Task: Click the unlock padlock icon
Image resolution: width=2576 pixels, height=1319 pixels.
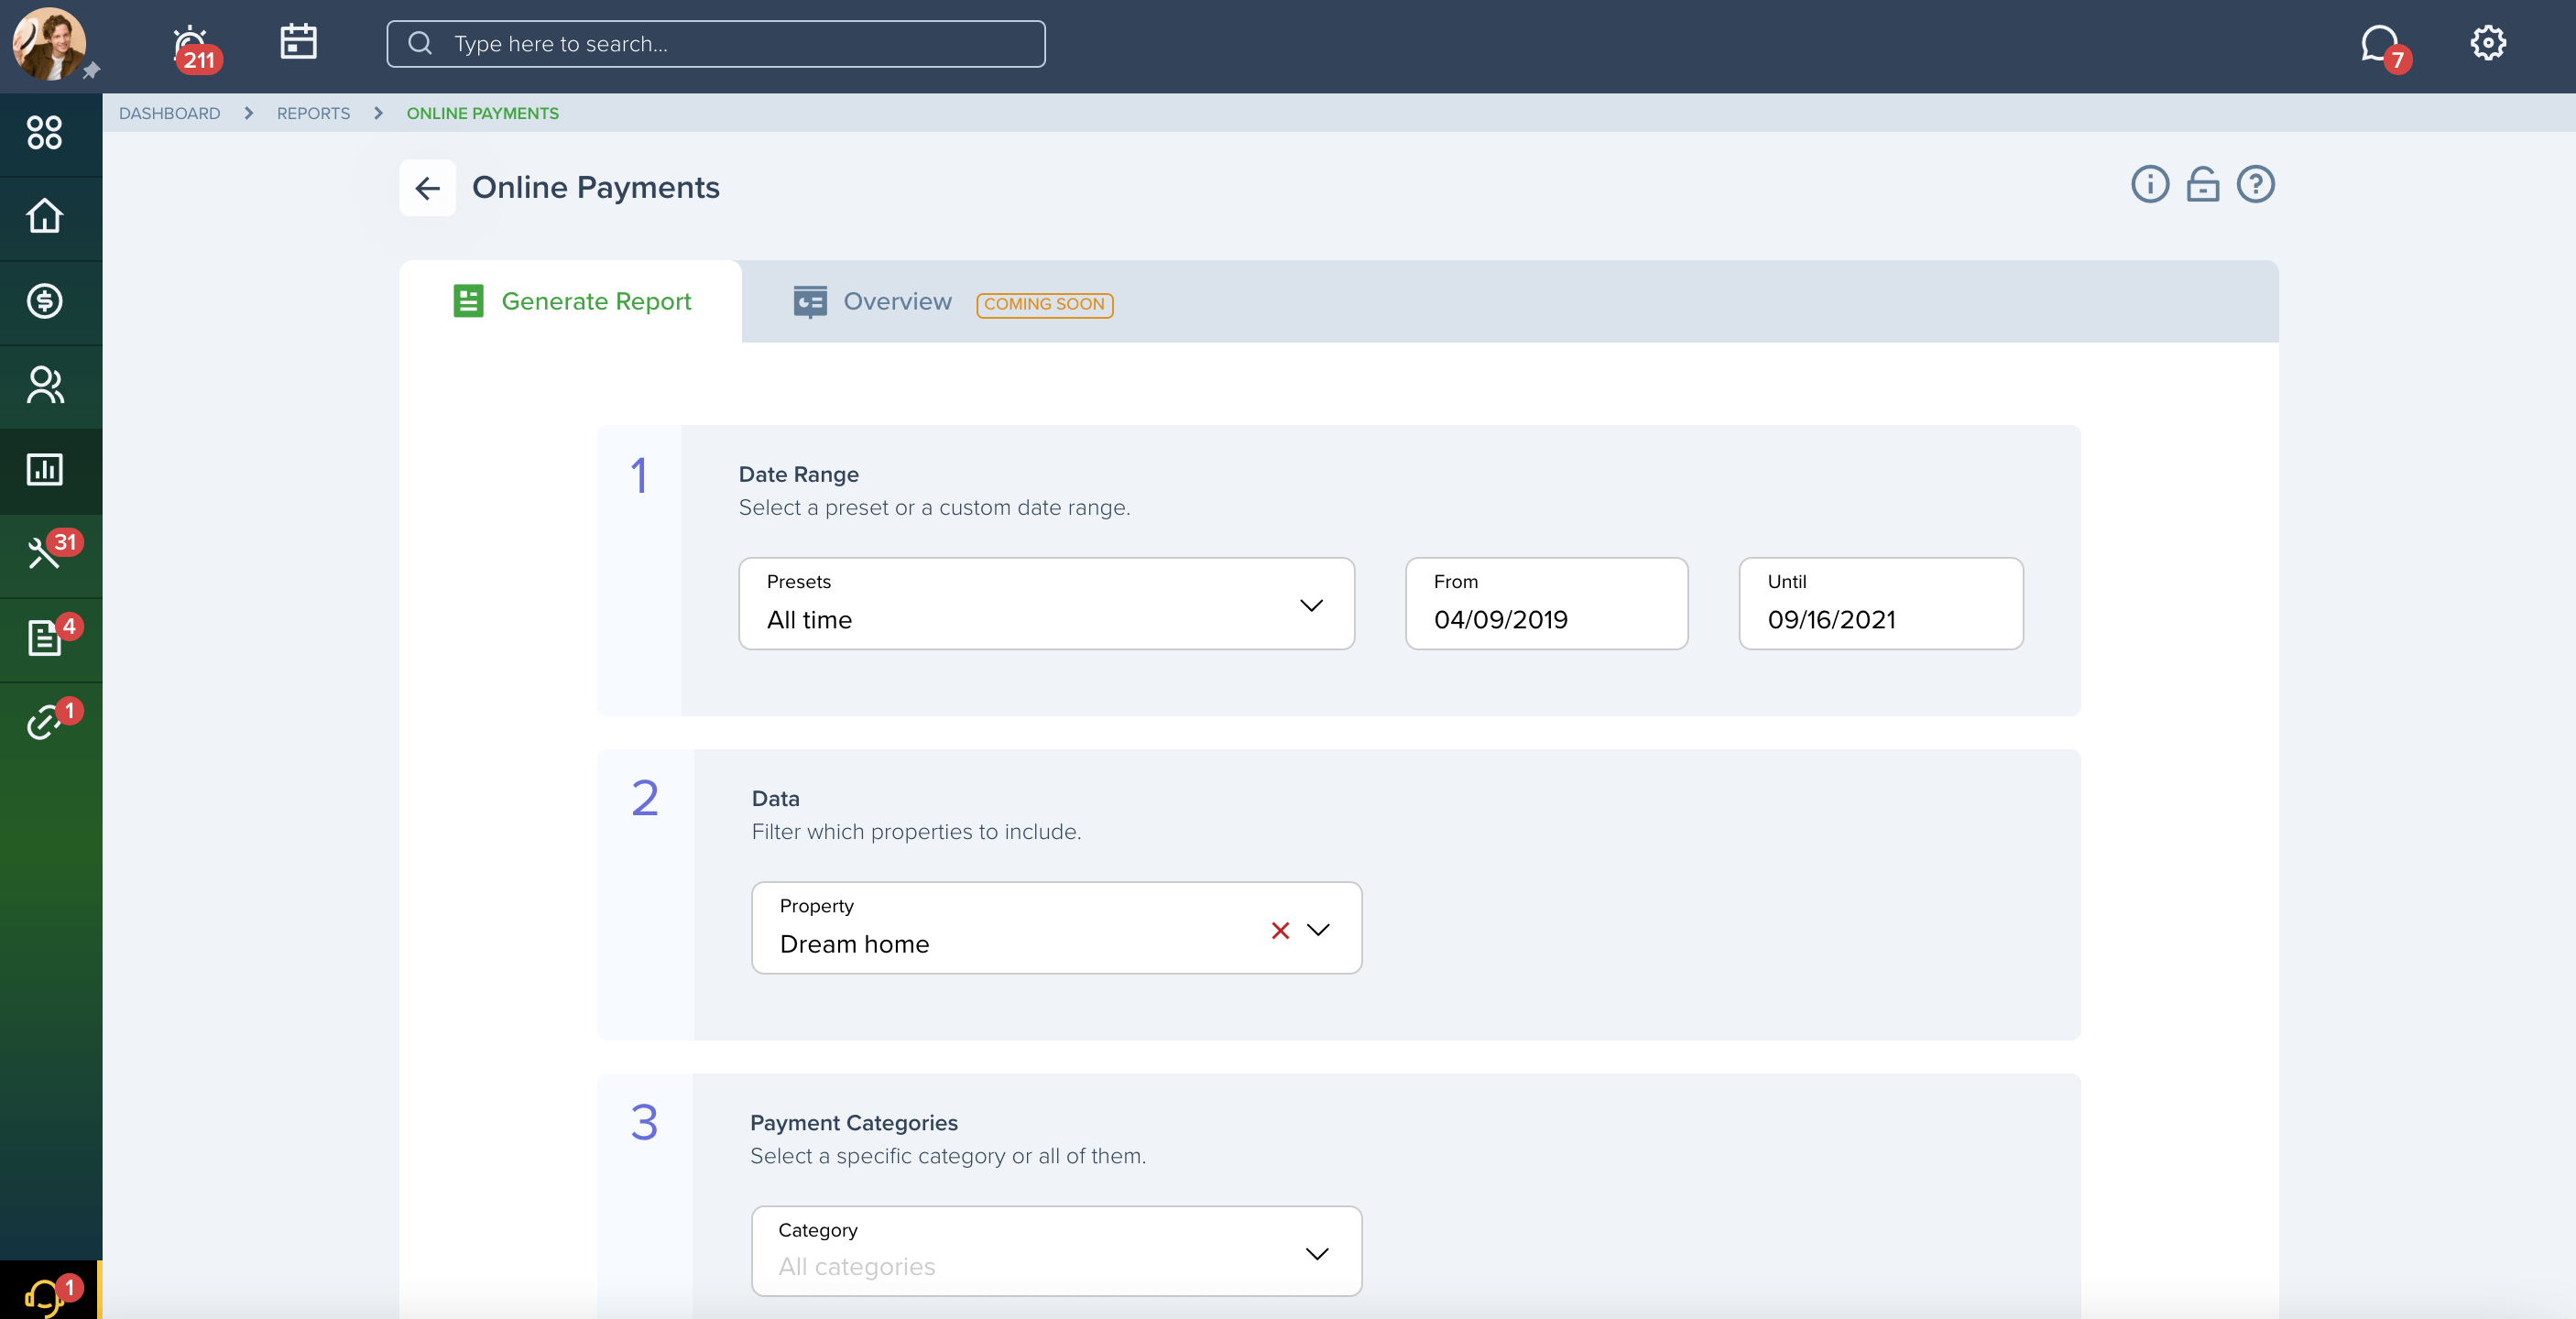Action: pos(2203,185)
